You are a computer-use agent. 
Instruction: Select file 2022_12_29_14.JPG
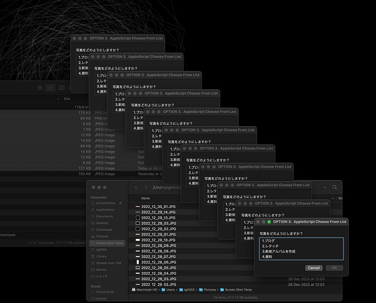coord(158,212)
